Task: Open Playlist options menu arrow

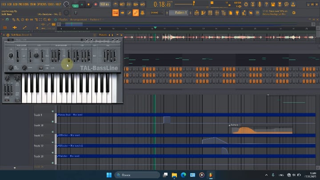Action: pyautogui.click(x=3, y=20)
